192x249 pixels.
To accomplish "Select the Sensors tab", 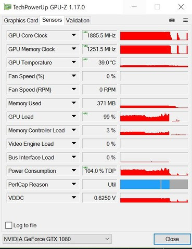I will click(52, 20).
